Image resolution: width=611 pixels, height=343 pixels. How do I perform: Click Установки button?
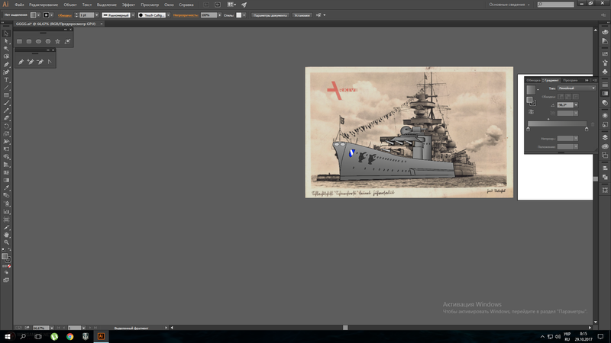point(302,15)
